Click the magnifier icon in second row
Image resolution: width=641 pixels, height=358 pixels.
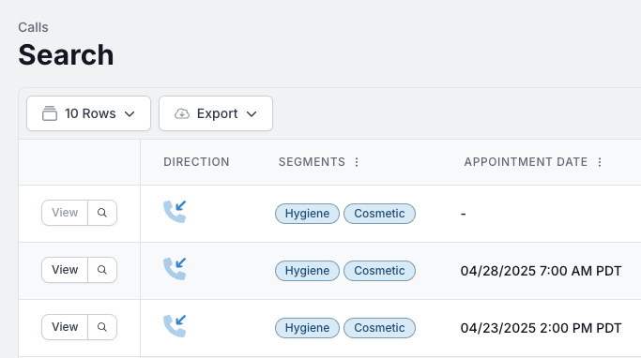point(102,270)
